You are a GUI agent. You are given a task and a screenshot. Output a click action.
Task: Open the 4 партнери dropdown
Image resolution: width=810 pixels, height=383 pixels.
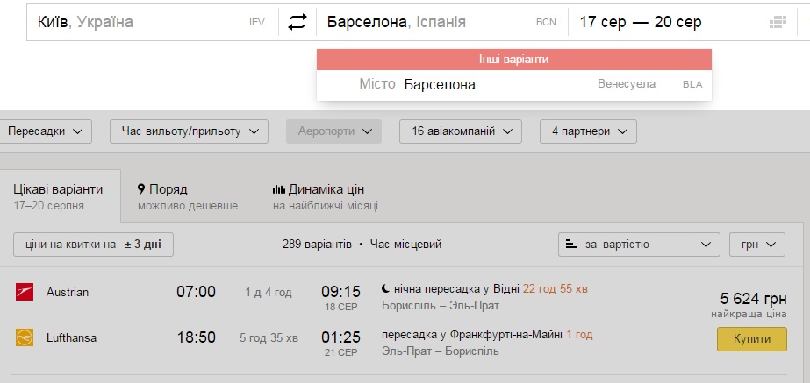click(588, 131)
